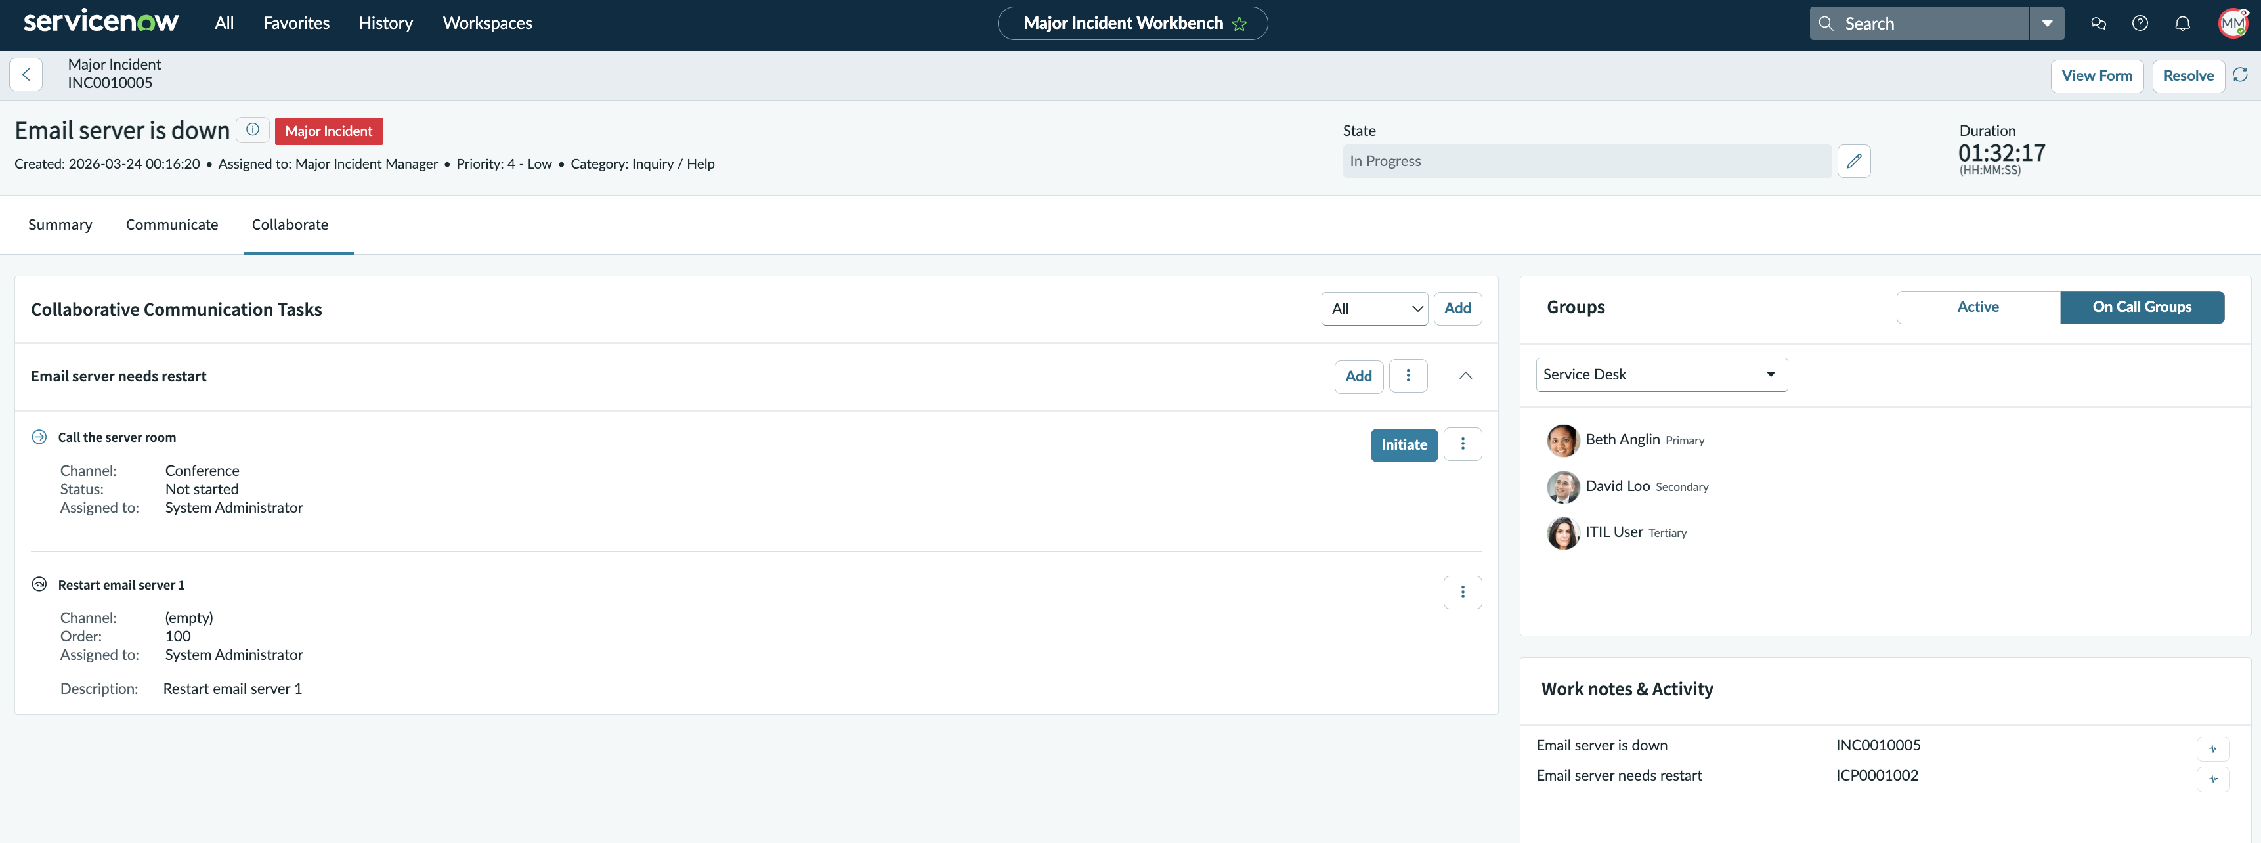Open more options for Email server needs restart
This screenshot has width=2261, height=843.
[x=1408, y=376]
